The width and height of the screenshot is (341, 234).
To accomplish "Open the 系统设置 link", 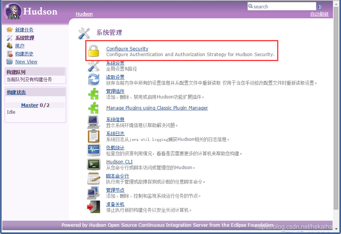I will [115, 63].
